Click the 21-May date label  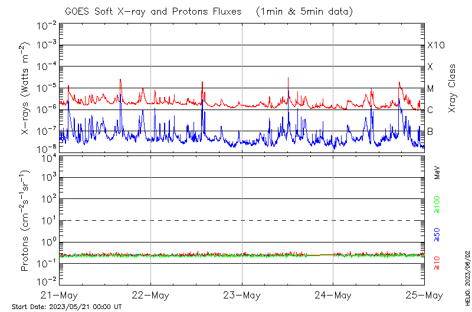pos(60,294)
